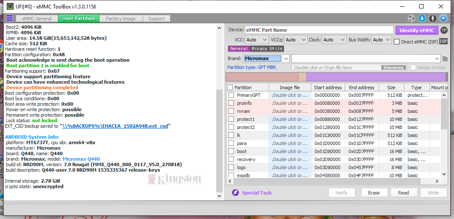This screenshot has height=219, width=454.
Task: Open the hamburger menu icon
Action: [10, 18]
